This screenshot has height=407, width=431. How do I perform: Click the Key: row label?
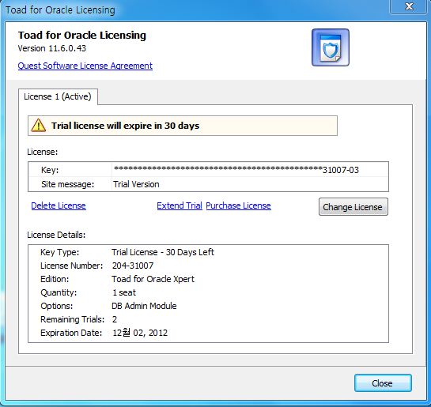[50, 170]
